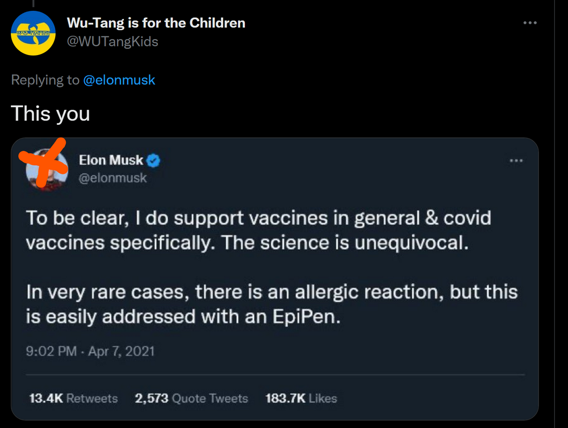Open the Wu-Tang is for the Children profile name
Viewport: 568px width, 428px height.
[x=156, y=23]
